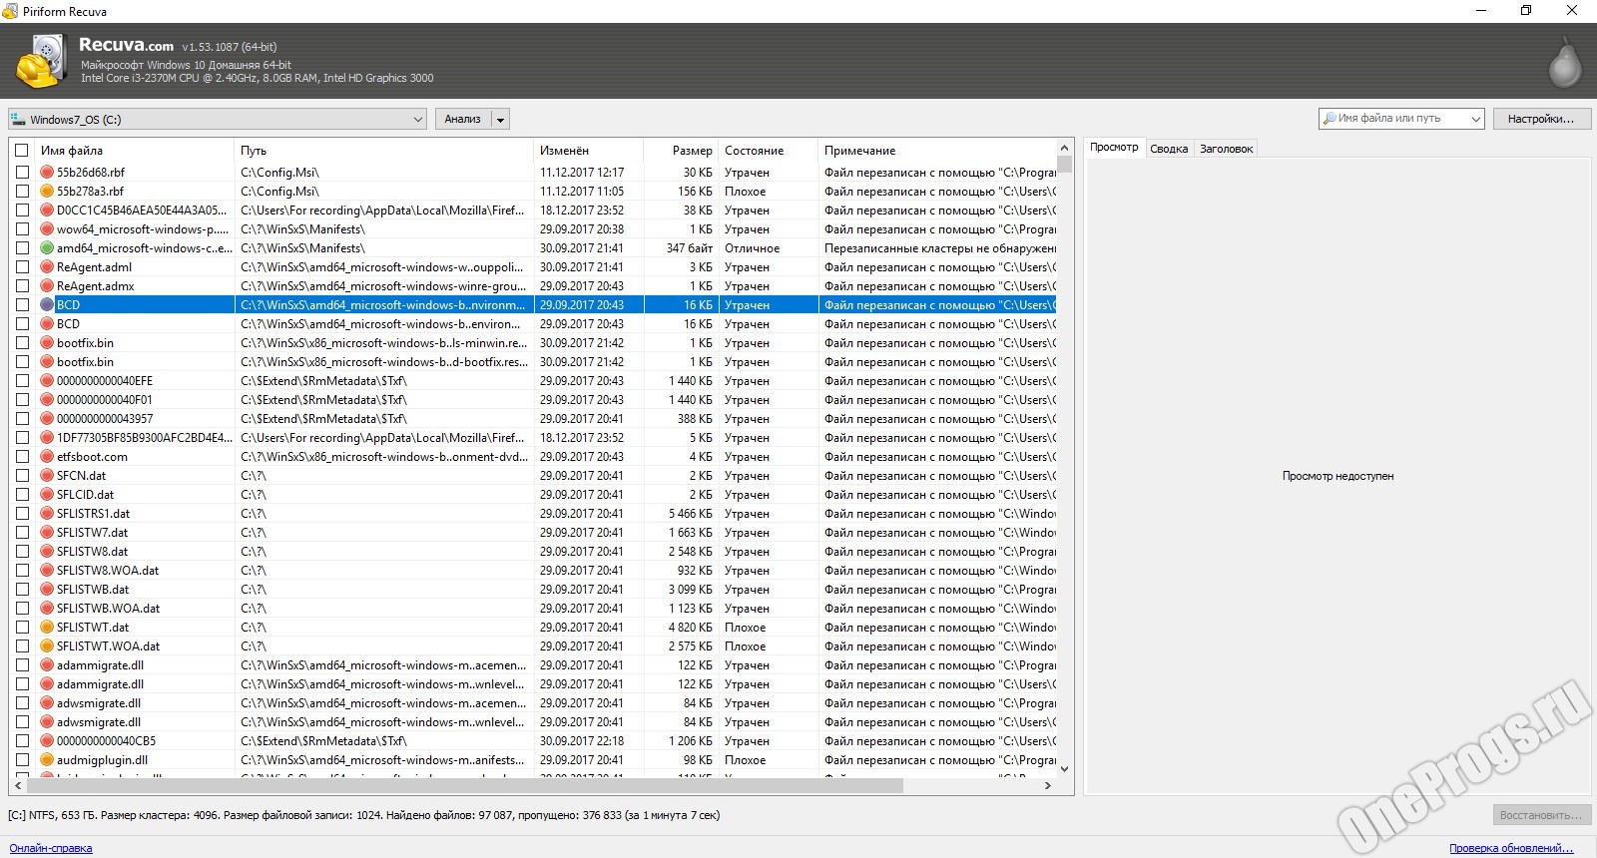Click the file name SFLISTWB.WOA.dat
This screenshot has width=1597, height=858.
(108, 609)
